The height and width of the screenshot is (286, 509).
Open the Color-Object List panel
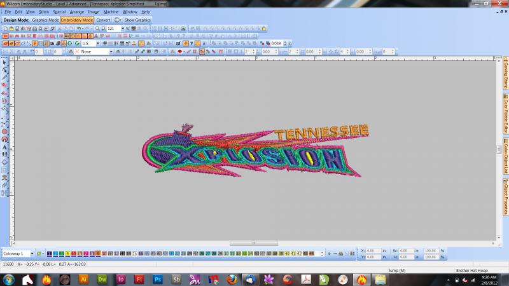point(506,156)
